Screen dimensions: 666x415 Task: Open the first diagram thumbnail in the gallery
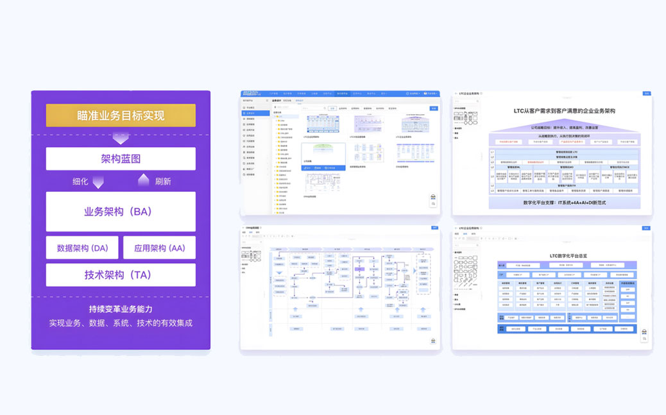324,125
